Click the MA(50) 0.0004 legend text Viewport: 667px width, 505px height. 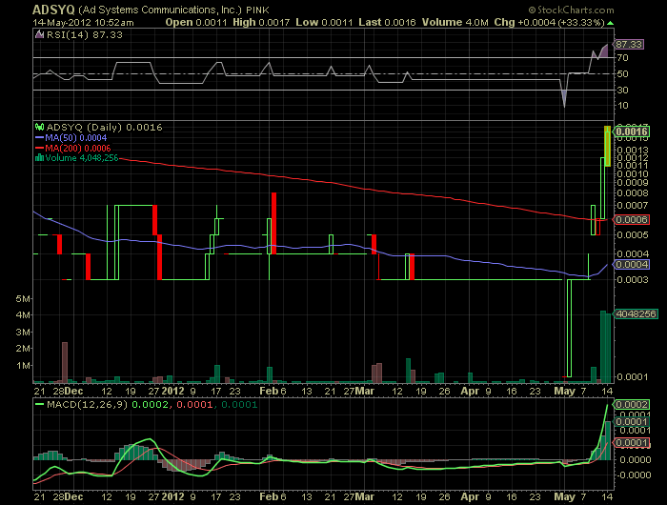point(76,138)
